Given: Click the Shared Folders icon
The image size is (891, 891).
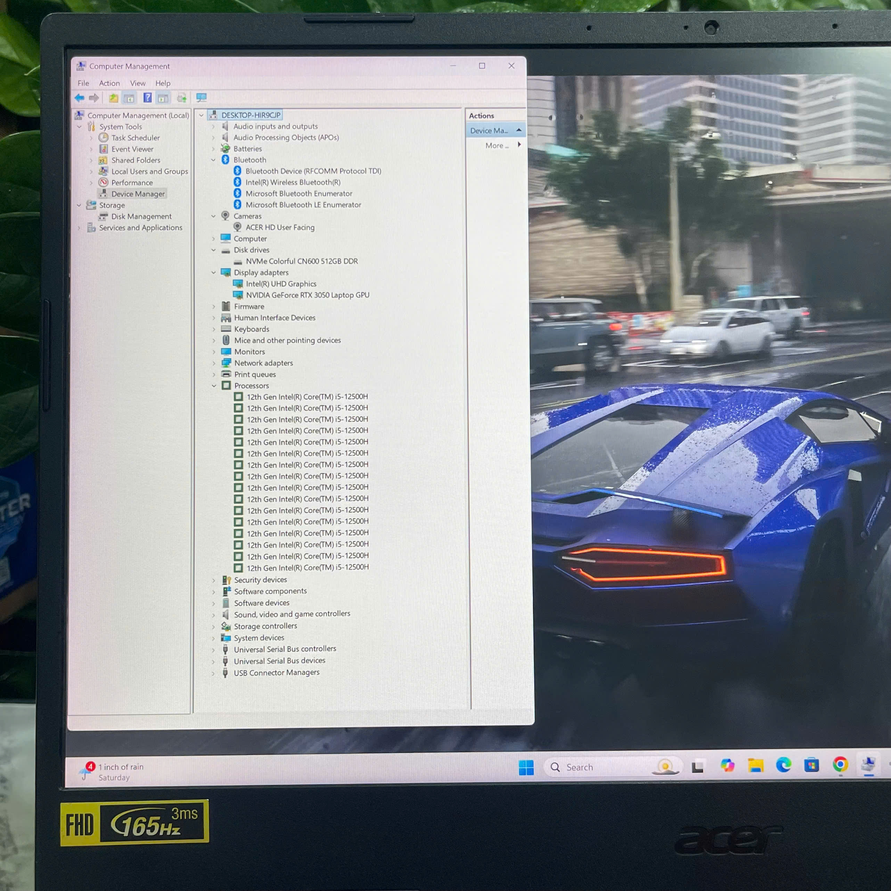Looking at the screenshot, I should click(x=103, y=160).
